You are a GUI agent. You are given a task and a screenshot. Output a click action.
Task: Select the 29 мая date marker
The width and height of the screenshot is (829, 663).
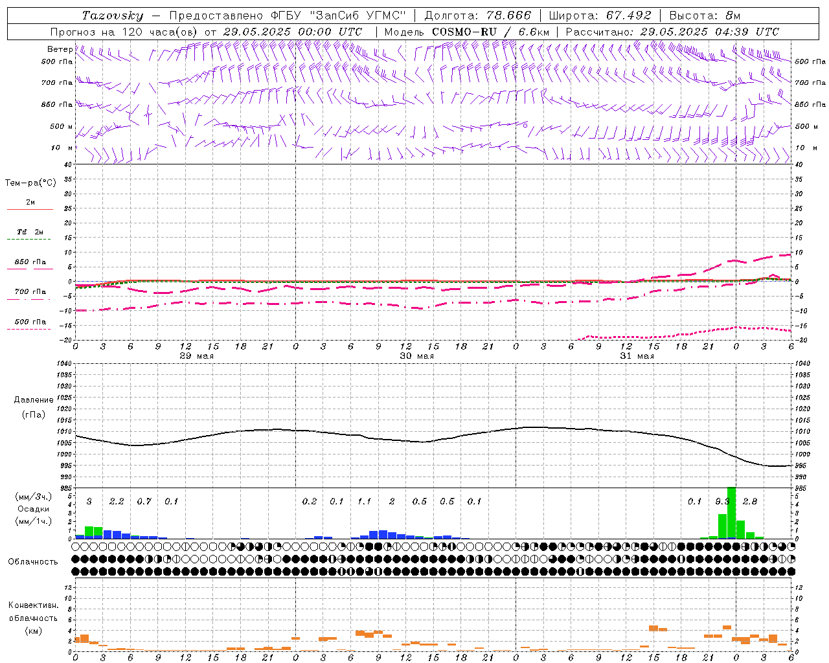point(196,356)
